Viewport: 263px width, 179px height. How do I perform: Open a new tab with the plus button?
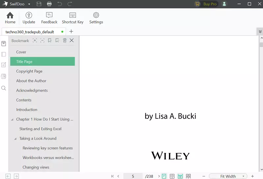[71, 32]
